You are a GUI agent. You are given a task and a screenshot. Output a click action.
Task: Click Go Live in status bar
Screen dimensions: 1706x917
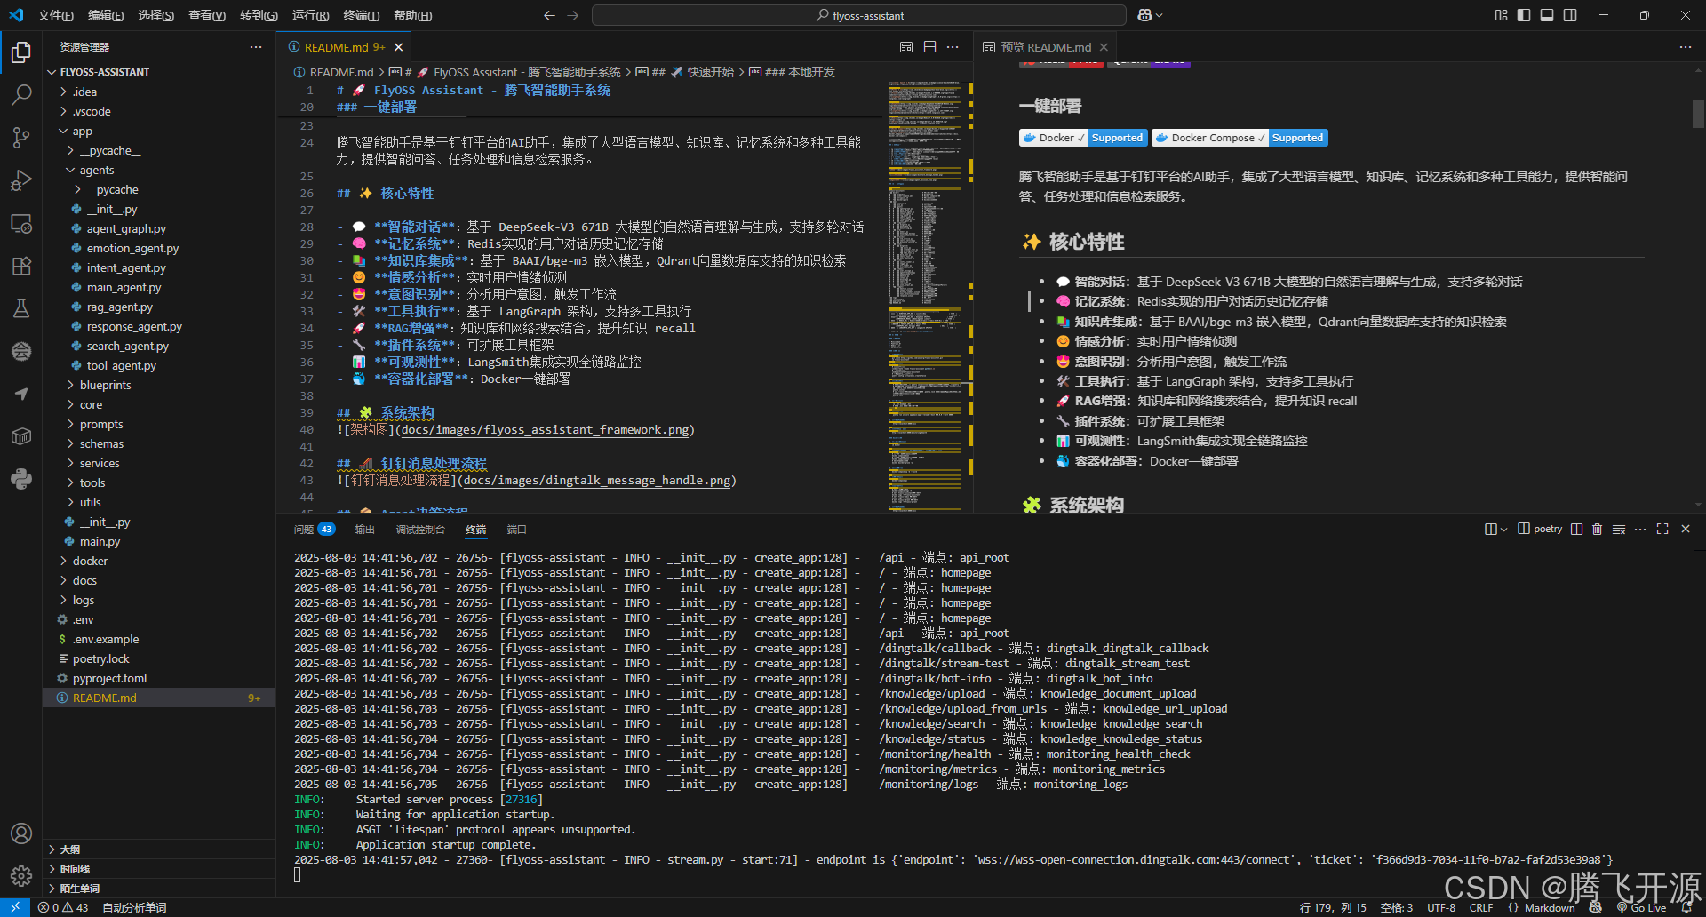pos(1643,908)
